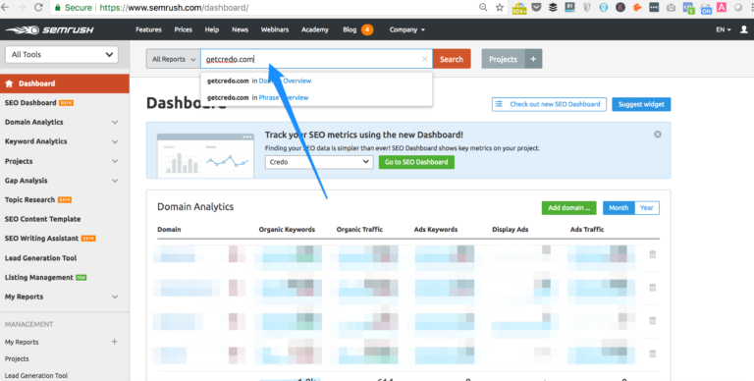754x381 pixels.
Task: Click the Projects button
Action: tap(503, 59)
